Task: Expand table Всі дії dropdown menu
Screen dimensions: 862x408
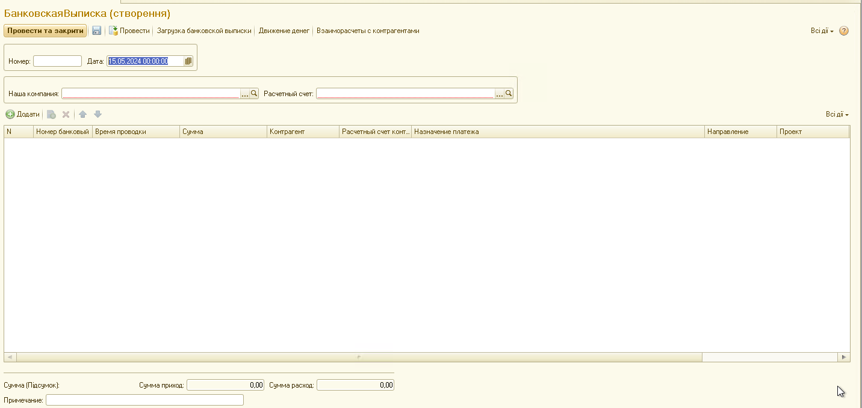Action: click(x=837, y=114)
